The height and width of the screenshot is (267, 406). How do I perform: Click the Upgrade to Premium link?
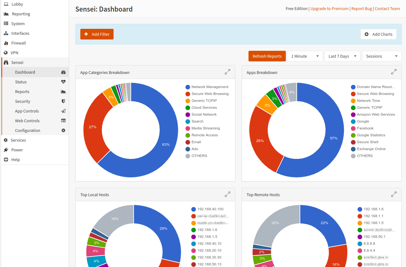[329, 8]
